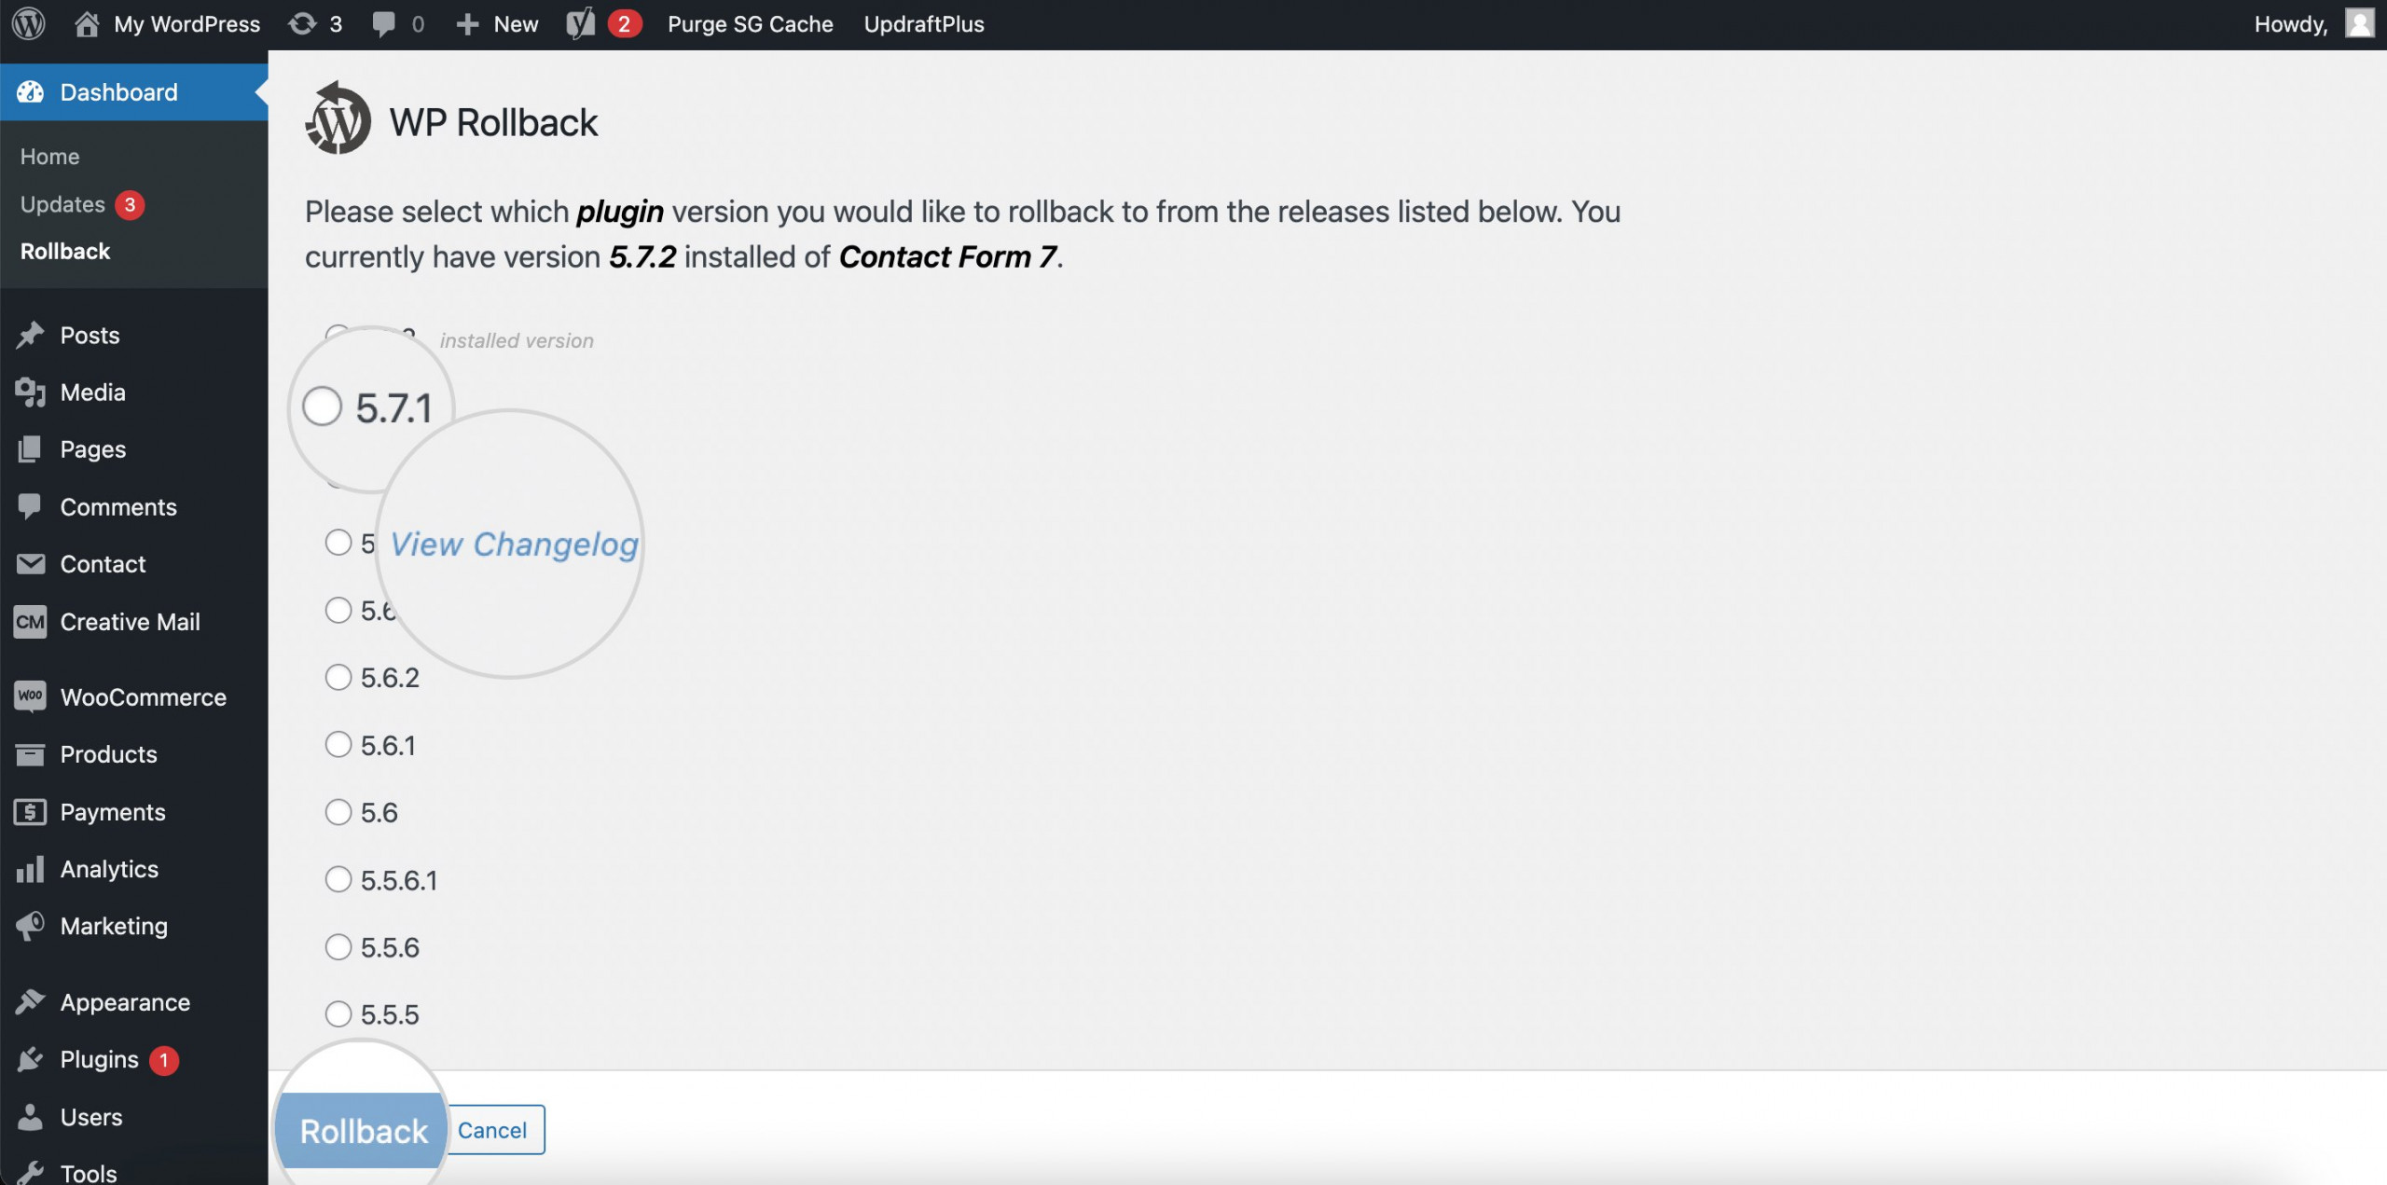Select the 5.5.6 version radio button

pyautogui.click(x=338, y=946)
